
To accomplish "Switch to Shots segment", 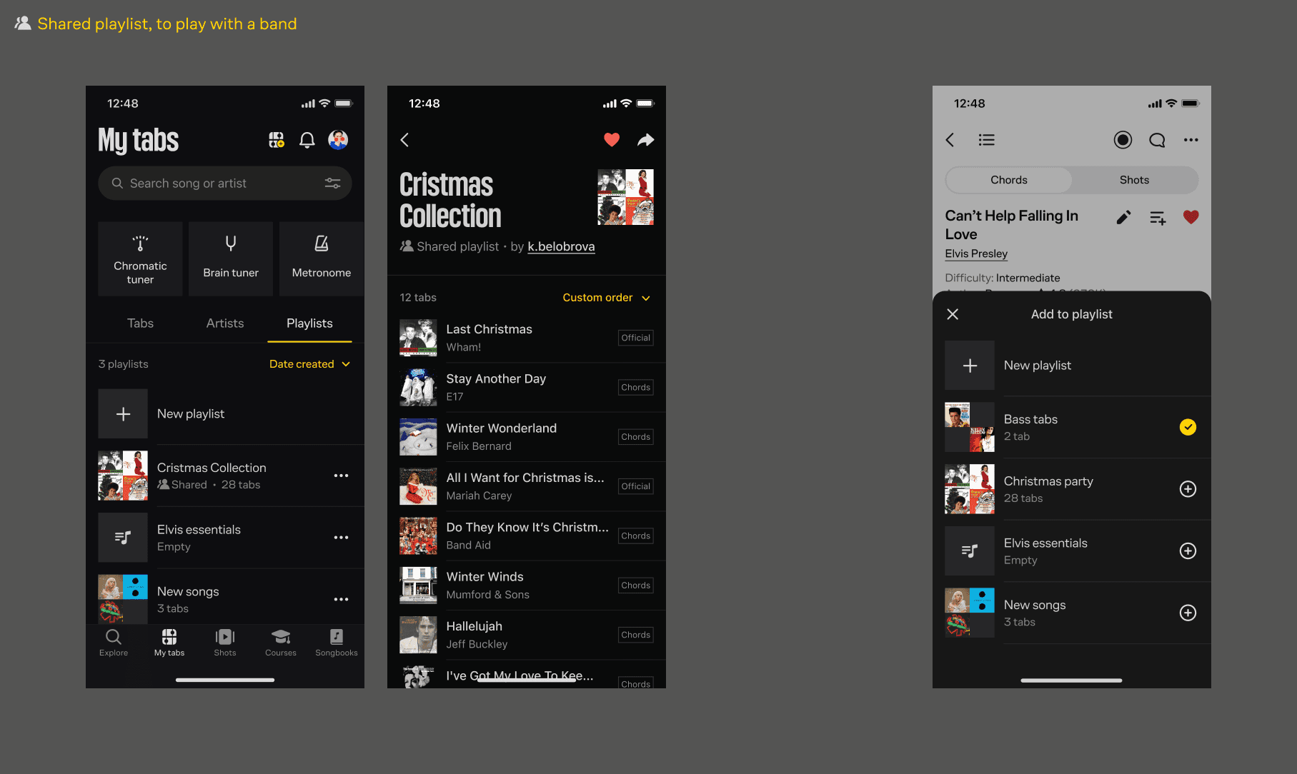I will pyautogui.click(x=1134, y=180).
